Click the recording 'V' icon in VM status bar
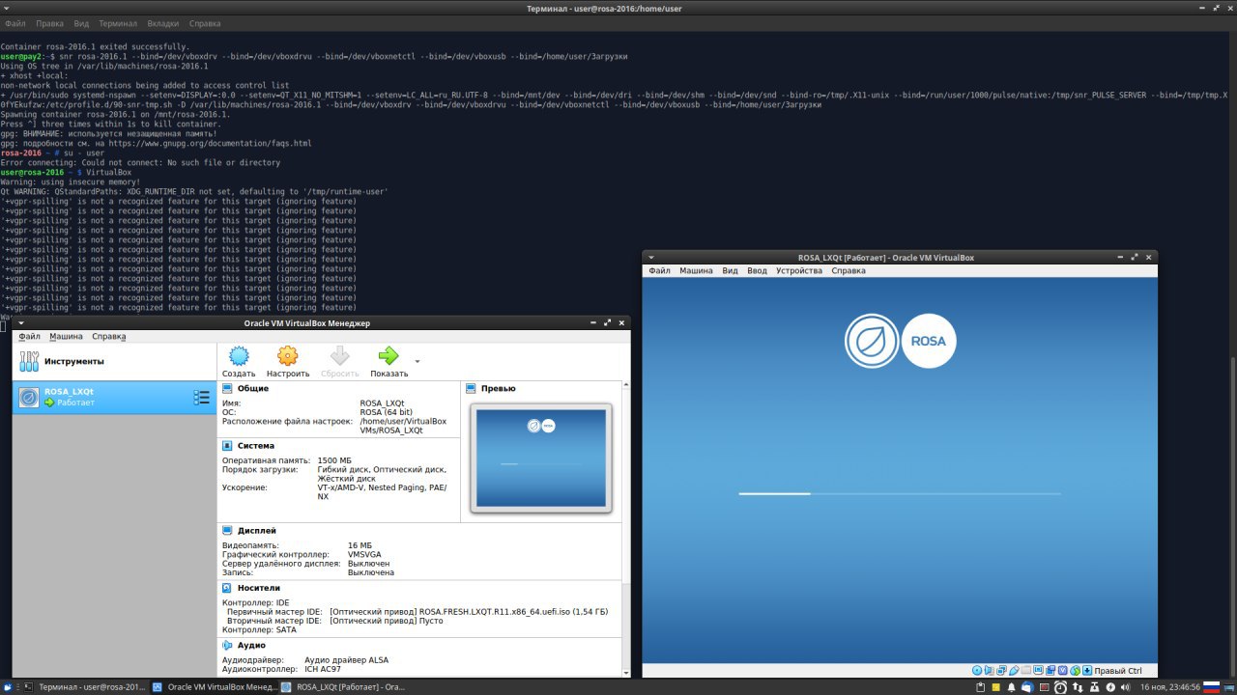 [x=1063, y=671]
